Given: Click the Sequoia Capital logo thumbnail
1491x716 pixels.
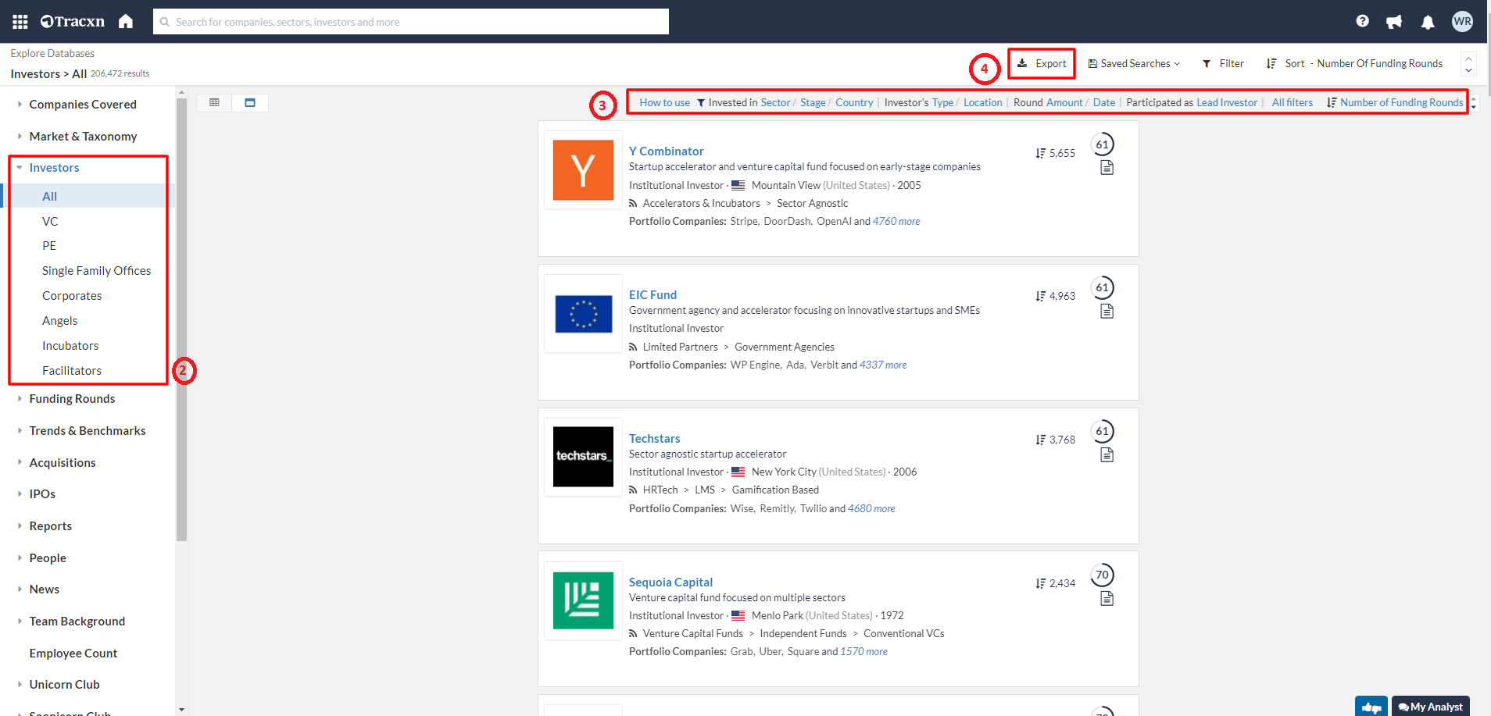Looking at the screenshot, I should (x=583, y=600).
